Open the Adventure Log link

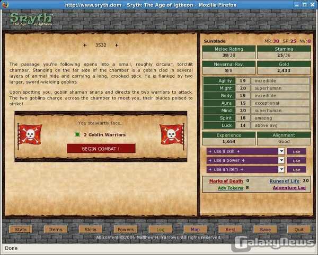(x=289, y=188)
